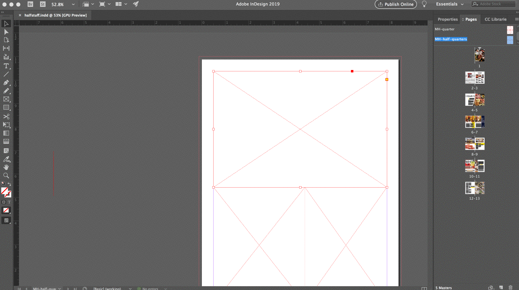Click the Publish Online button
Screen dimensions: 519x290
(395, 4)
